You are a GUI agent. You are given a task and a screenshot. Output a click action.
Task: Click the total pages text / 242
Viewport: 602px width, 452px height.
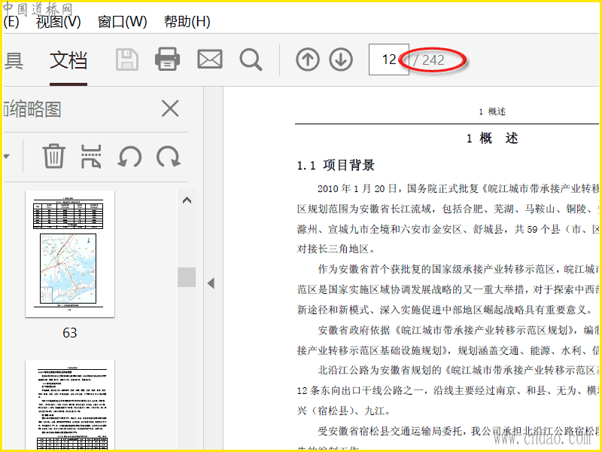(x=429, y=60)
